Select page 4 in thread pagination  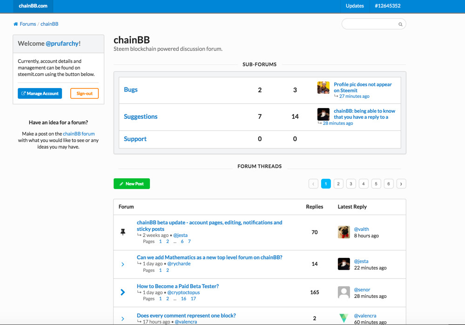point(364,184)
